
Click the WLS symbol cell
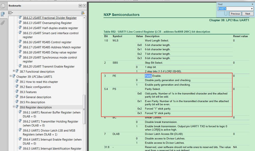click(115, 41)
